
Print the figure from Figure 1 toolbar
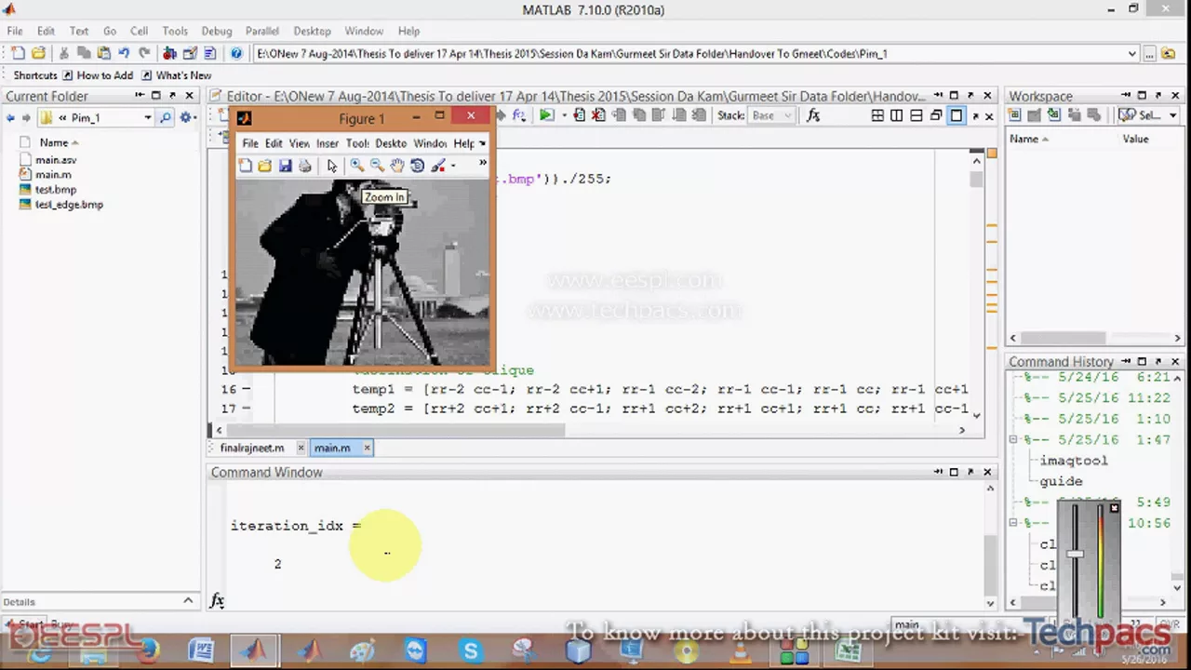[304, 166]
